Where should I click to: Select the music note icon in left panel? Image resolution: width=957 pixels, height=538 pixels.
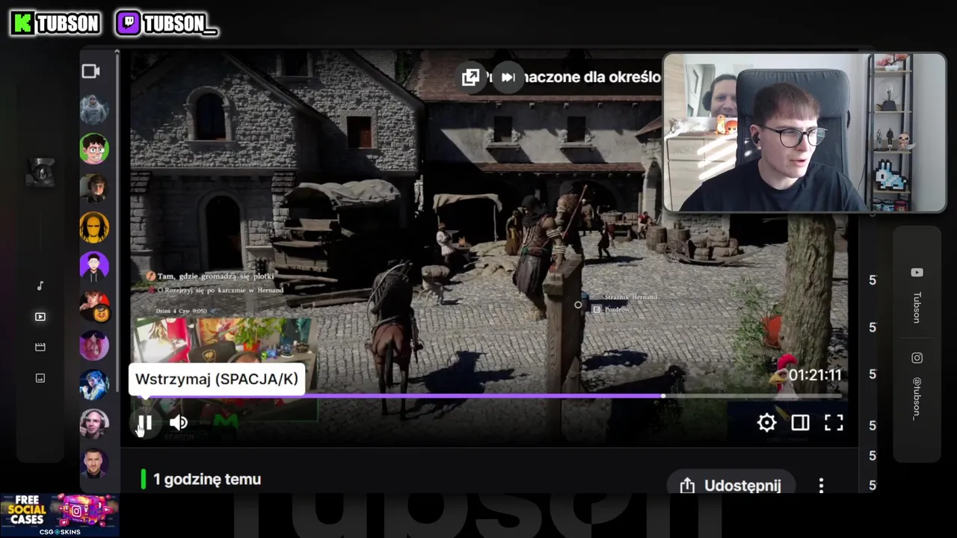point(40,286)
